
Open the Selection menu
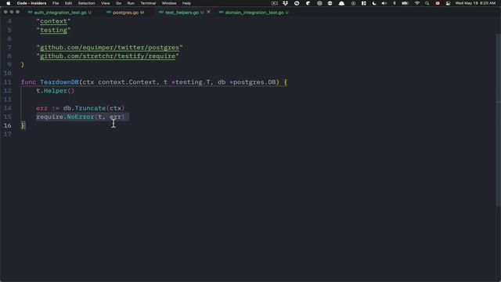coord(87,3)
